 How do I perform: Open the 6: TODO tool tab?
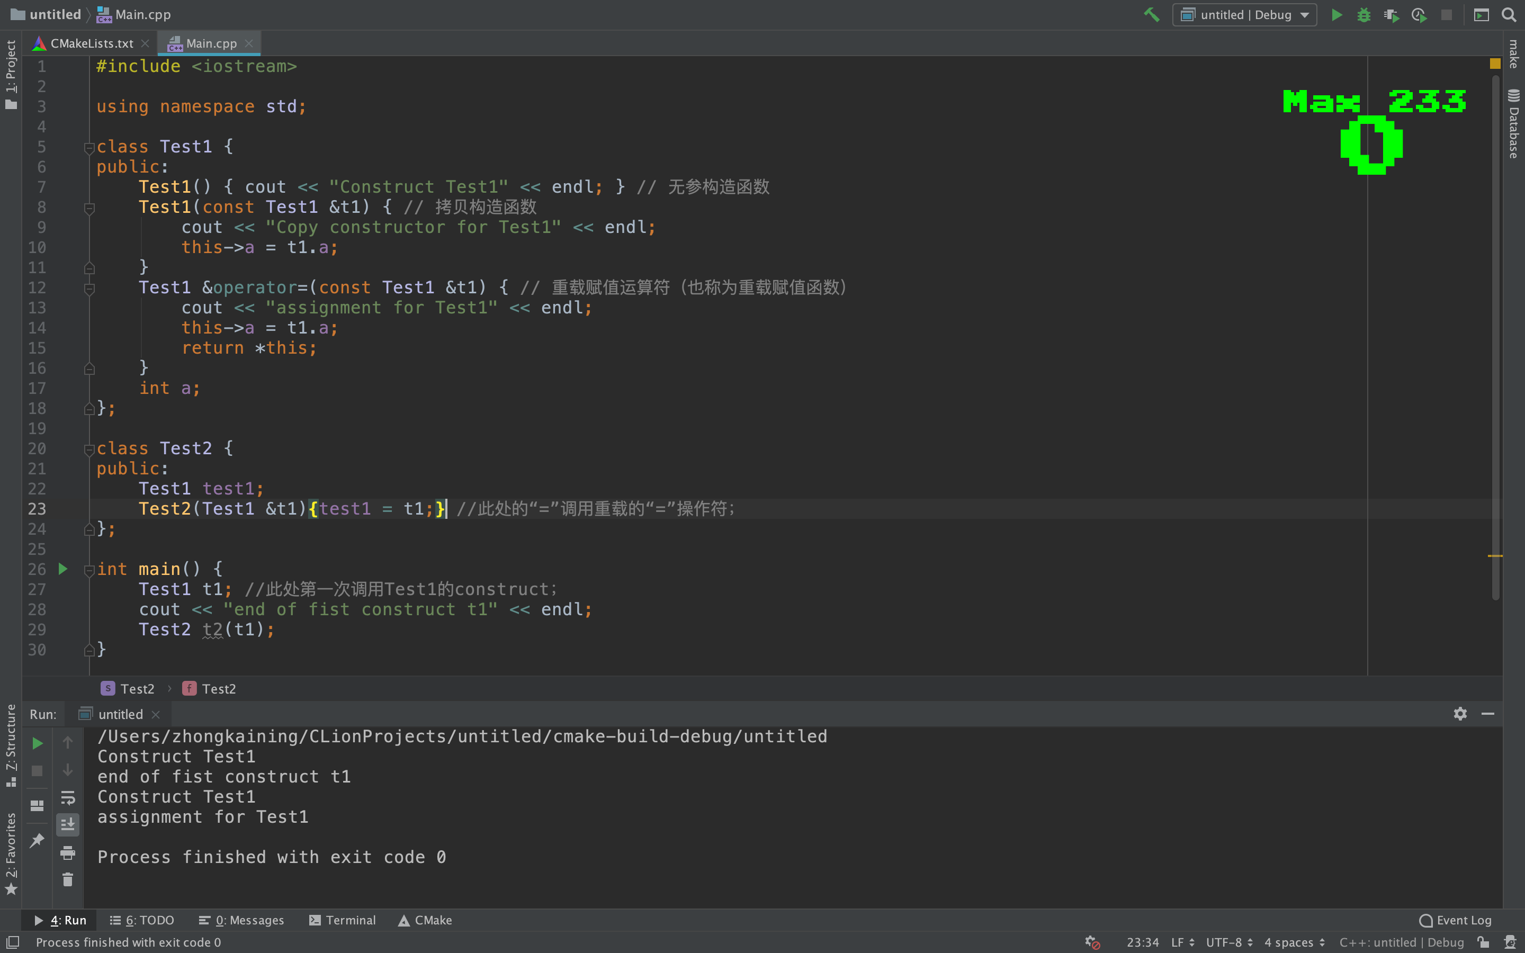click(x=142, y=920)
